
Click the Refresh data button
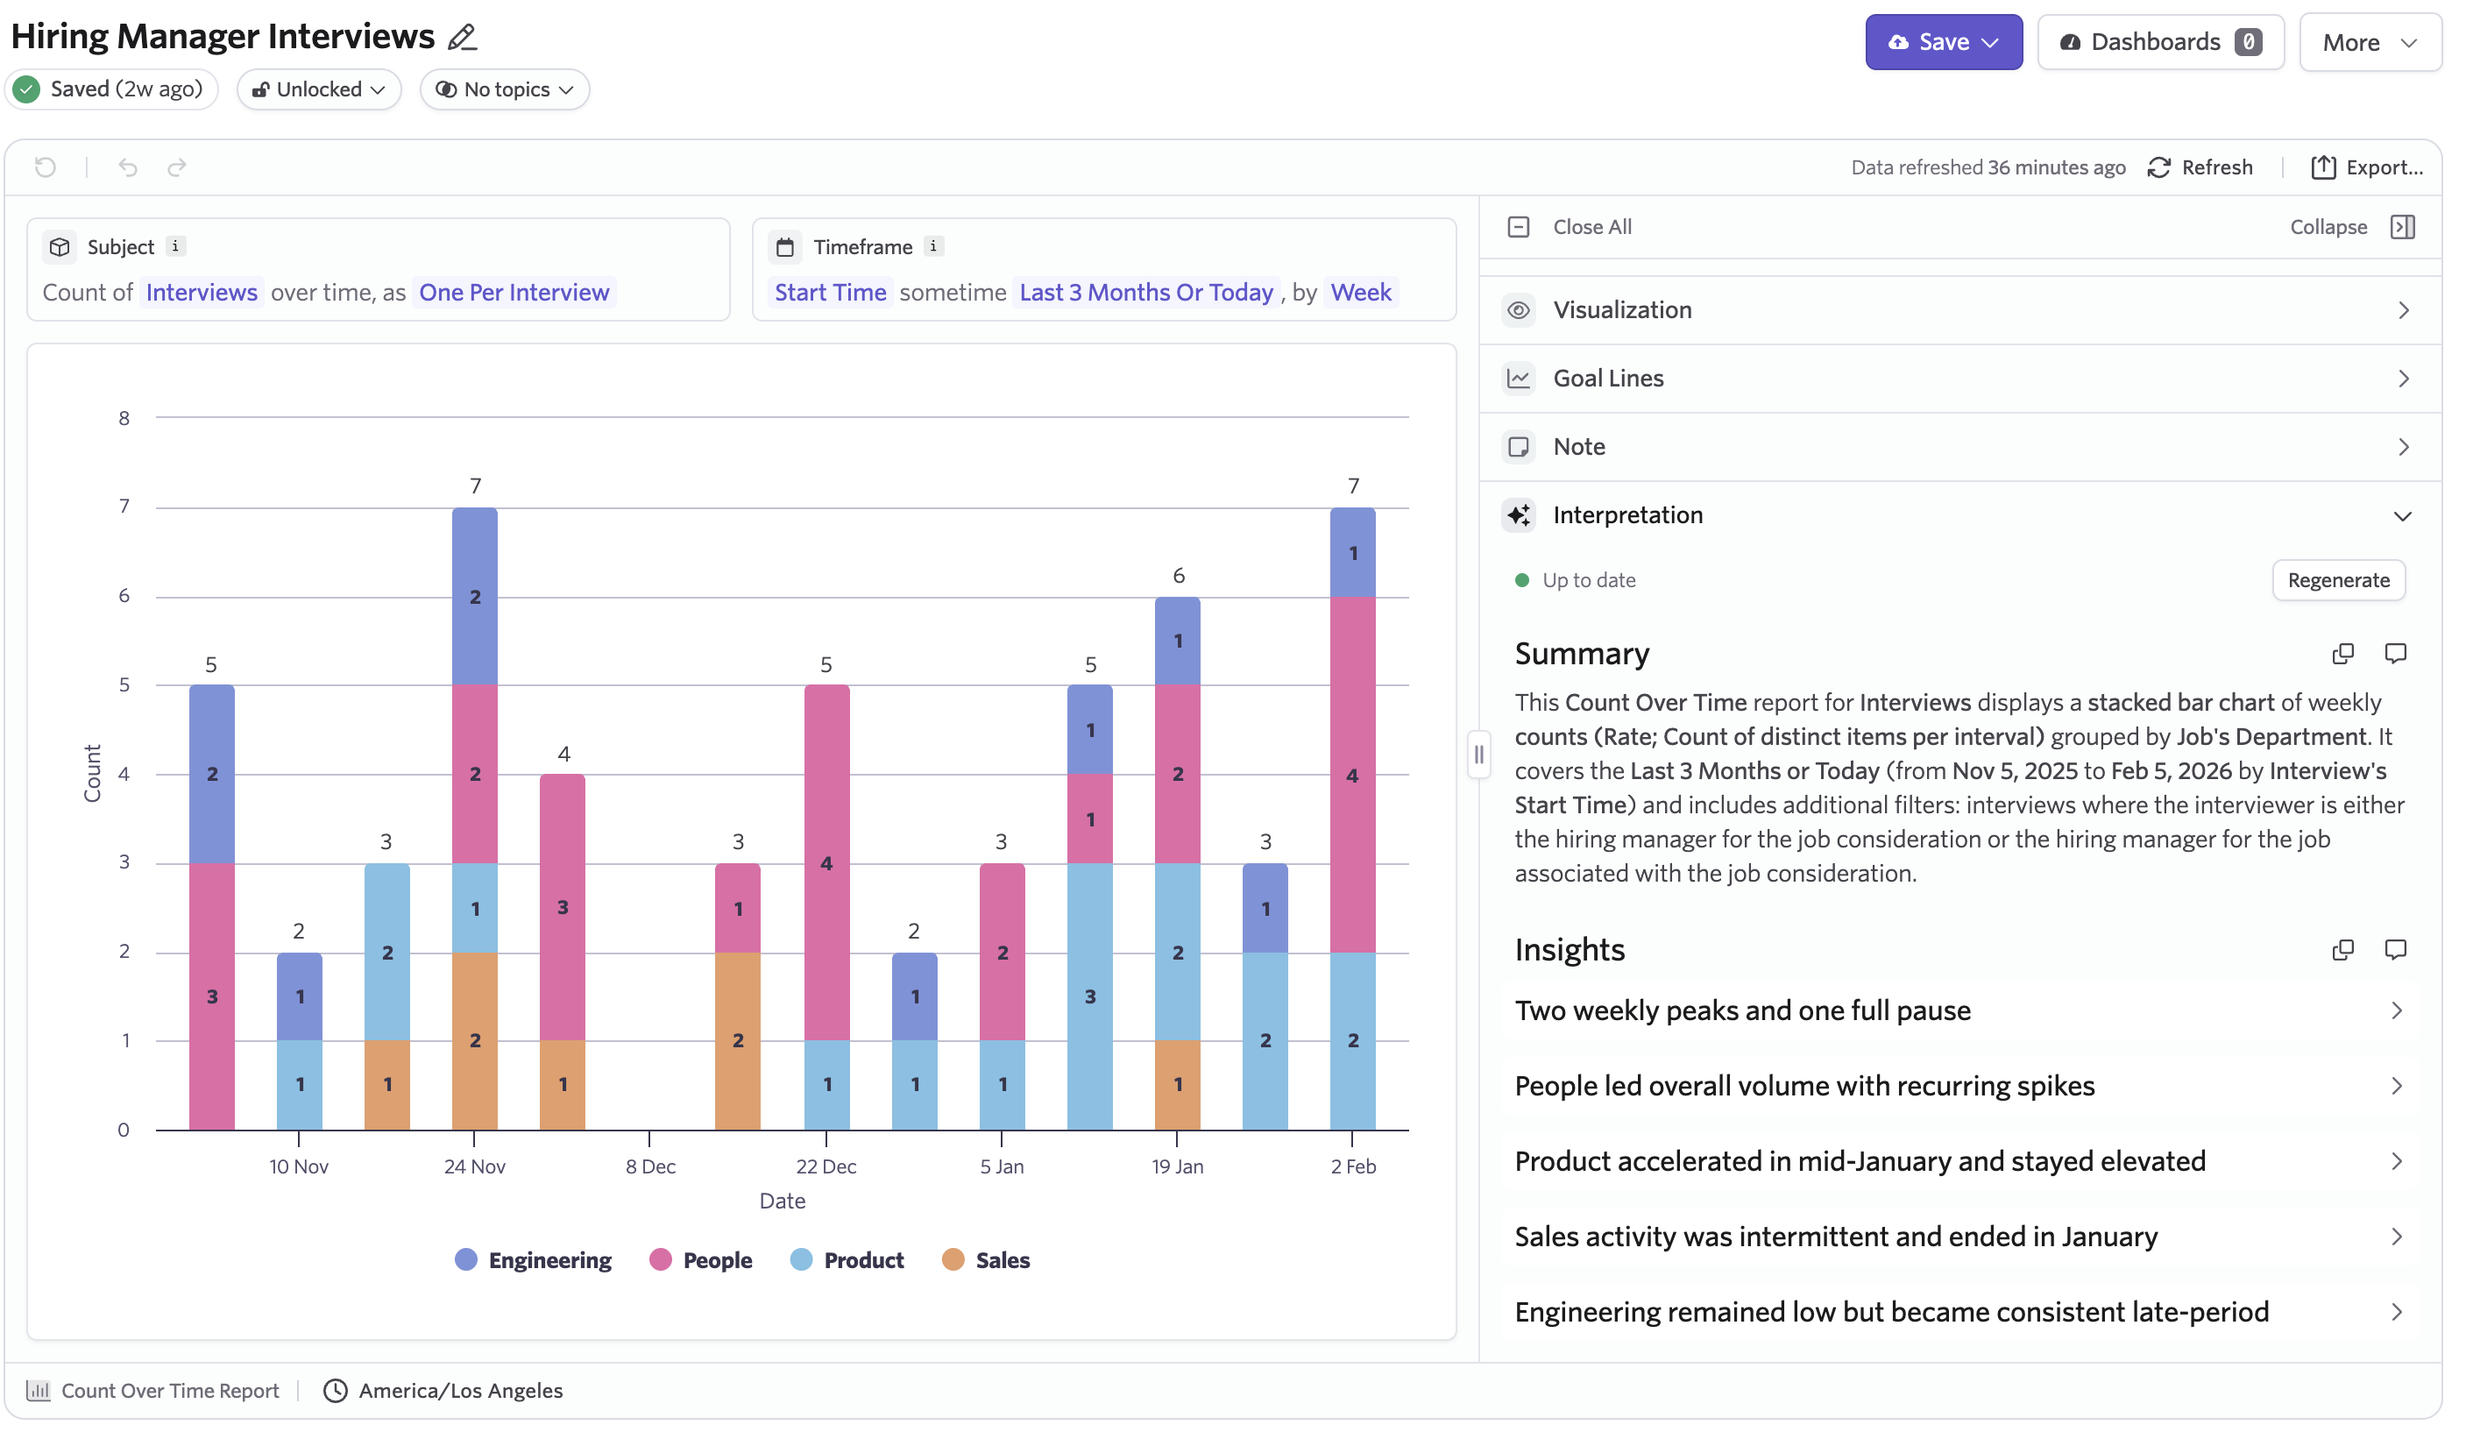click(x=2201, y=167)
